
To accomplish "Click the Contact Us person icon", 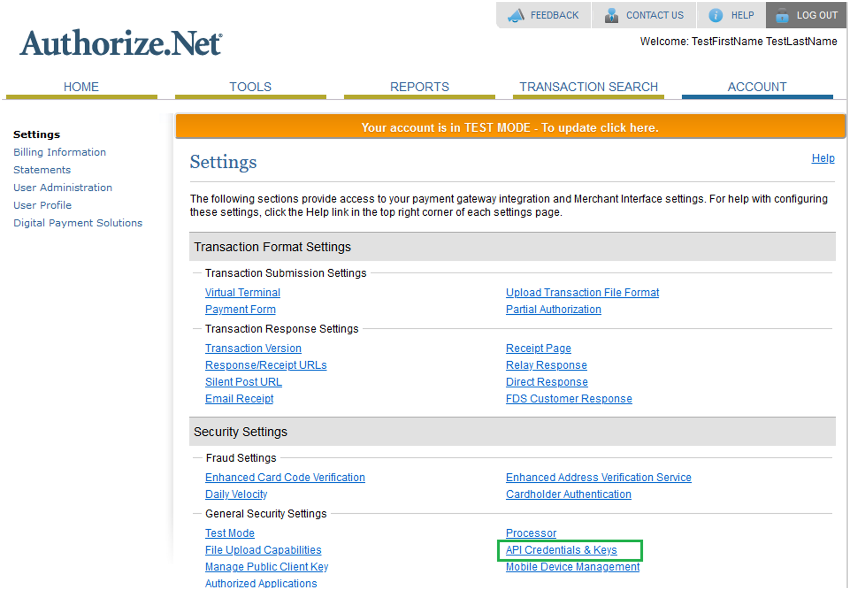I will pyautogui.click(x=611, y=15).
